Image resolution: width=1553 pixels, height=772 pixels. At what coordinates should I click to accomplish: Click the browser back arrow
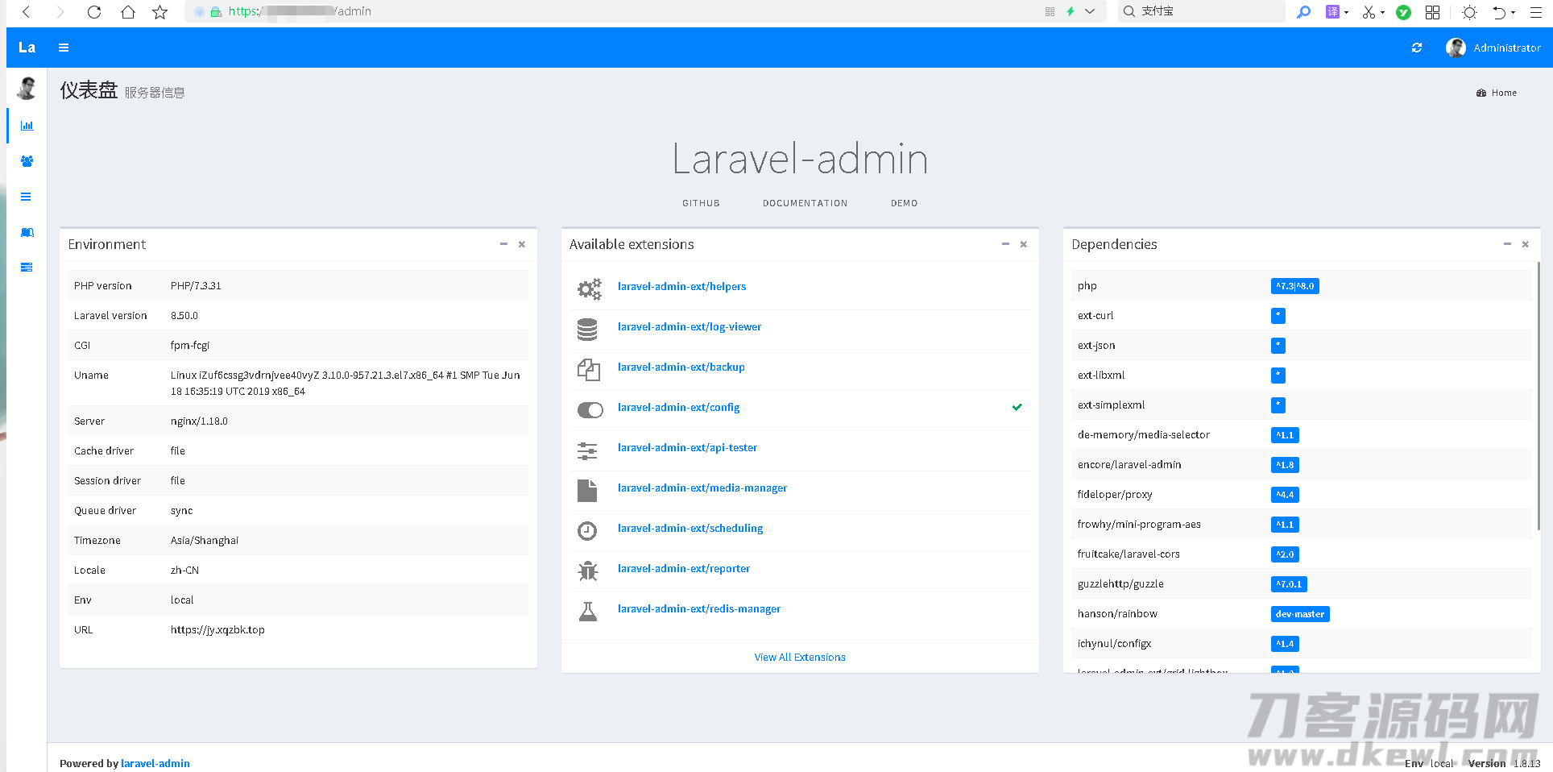[x=27, y=11]
